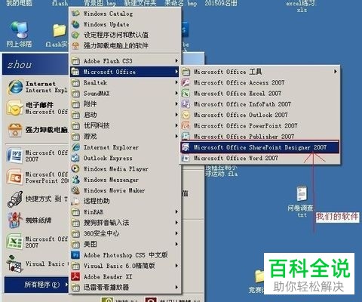
Task: Open recent Word 2007 in Start menu
Action: [37, 156]
